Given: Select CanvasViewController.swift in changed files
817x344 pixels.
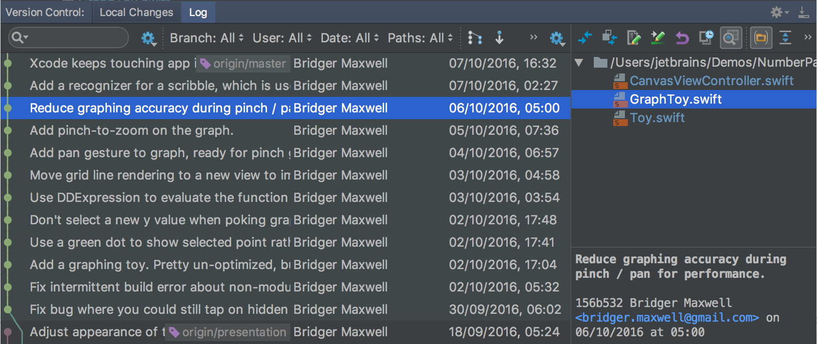Looking at the screenshot, I should pyautogui.click(x=711, y=81).
